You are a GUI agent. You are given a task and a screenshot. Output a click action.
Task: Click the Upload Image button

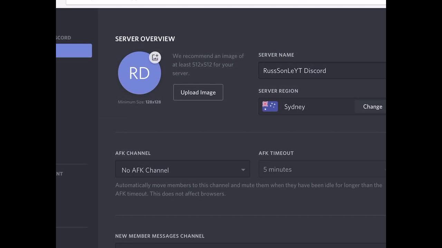click(x=198, y=92)
